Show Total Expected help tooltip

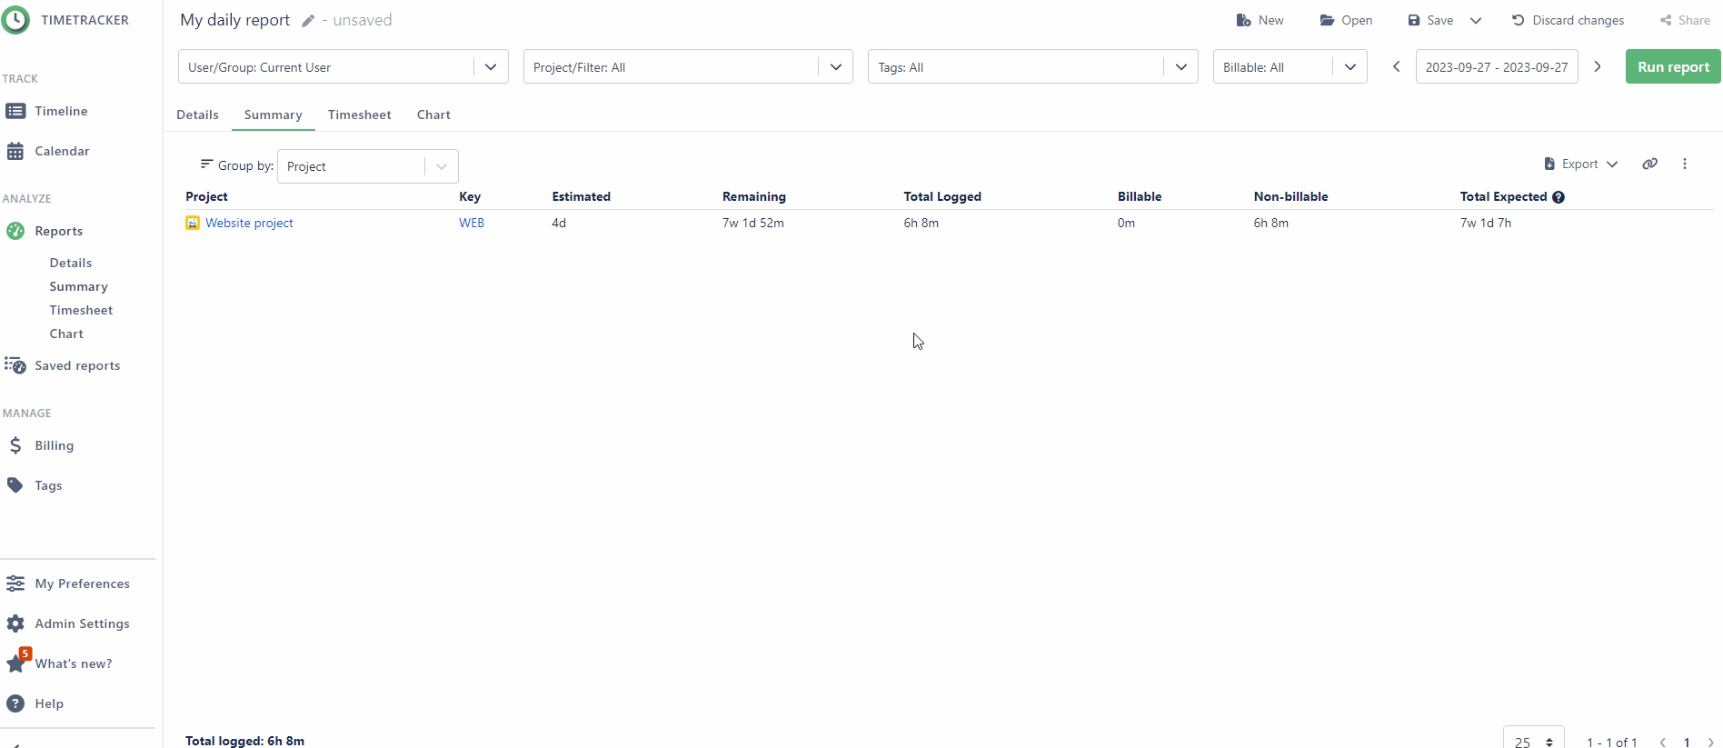click(x=1559, y=197)
